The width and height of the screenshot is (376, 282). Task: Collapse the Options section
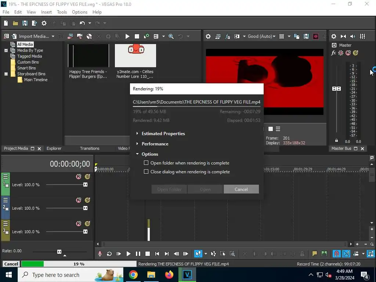pos(137,154)
